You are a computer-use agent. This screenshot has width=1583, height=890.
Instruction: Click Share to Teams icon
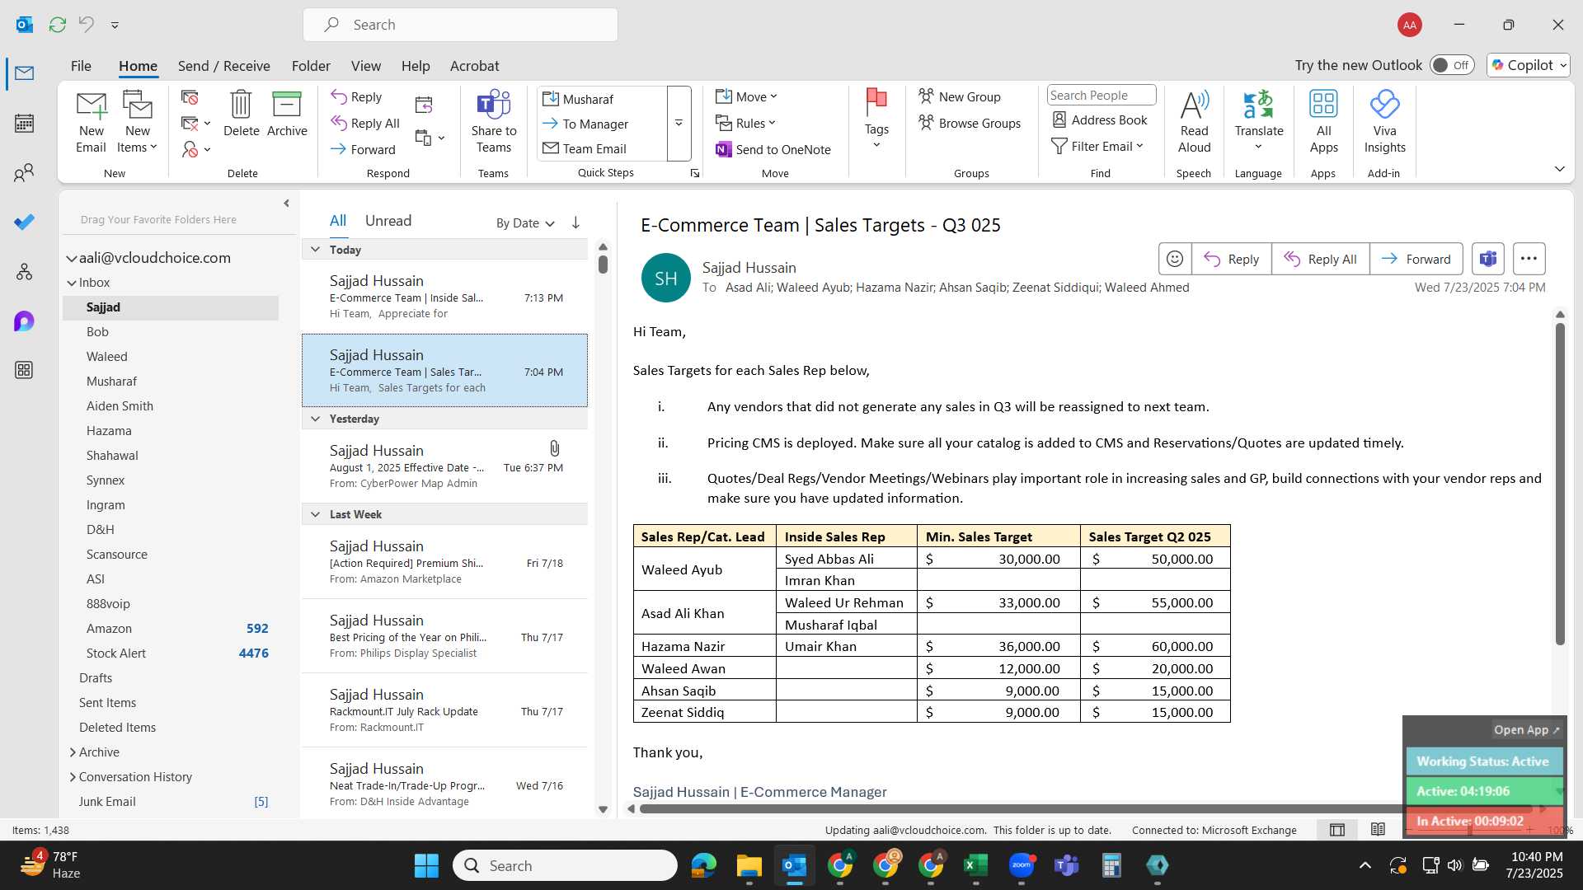[494, 122]
